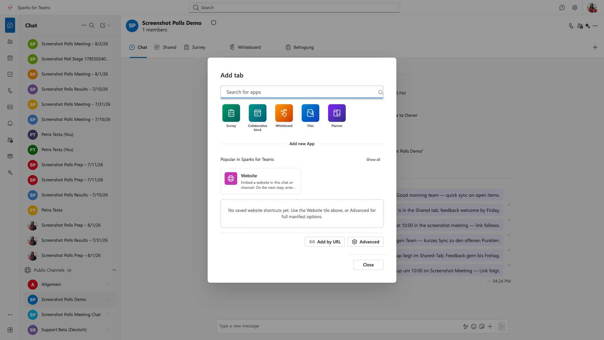Open more chat list options
The height and width of the screenshot is (340, 604).
pyautogui.click(x=84, y=25)
